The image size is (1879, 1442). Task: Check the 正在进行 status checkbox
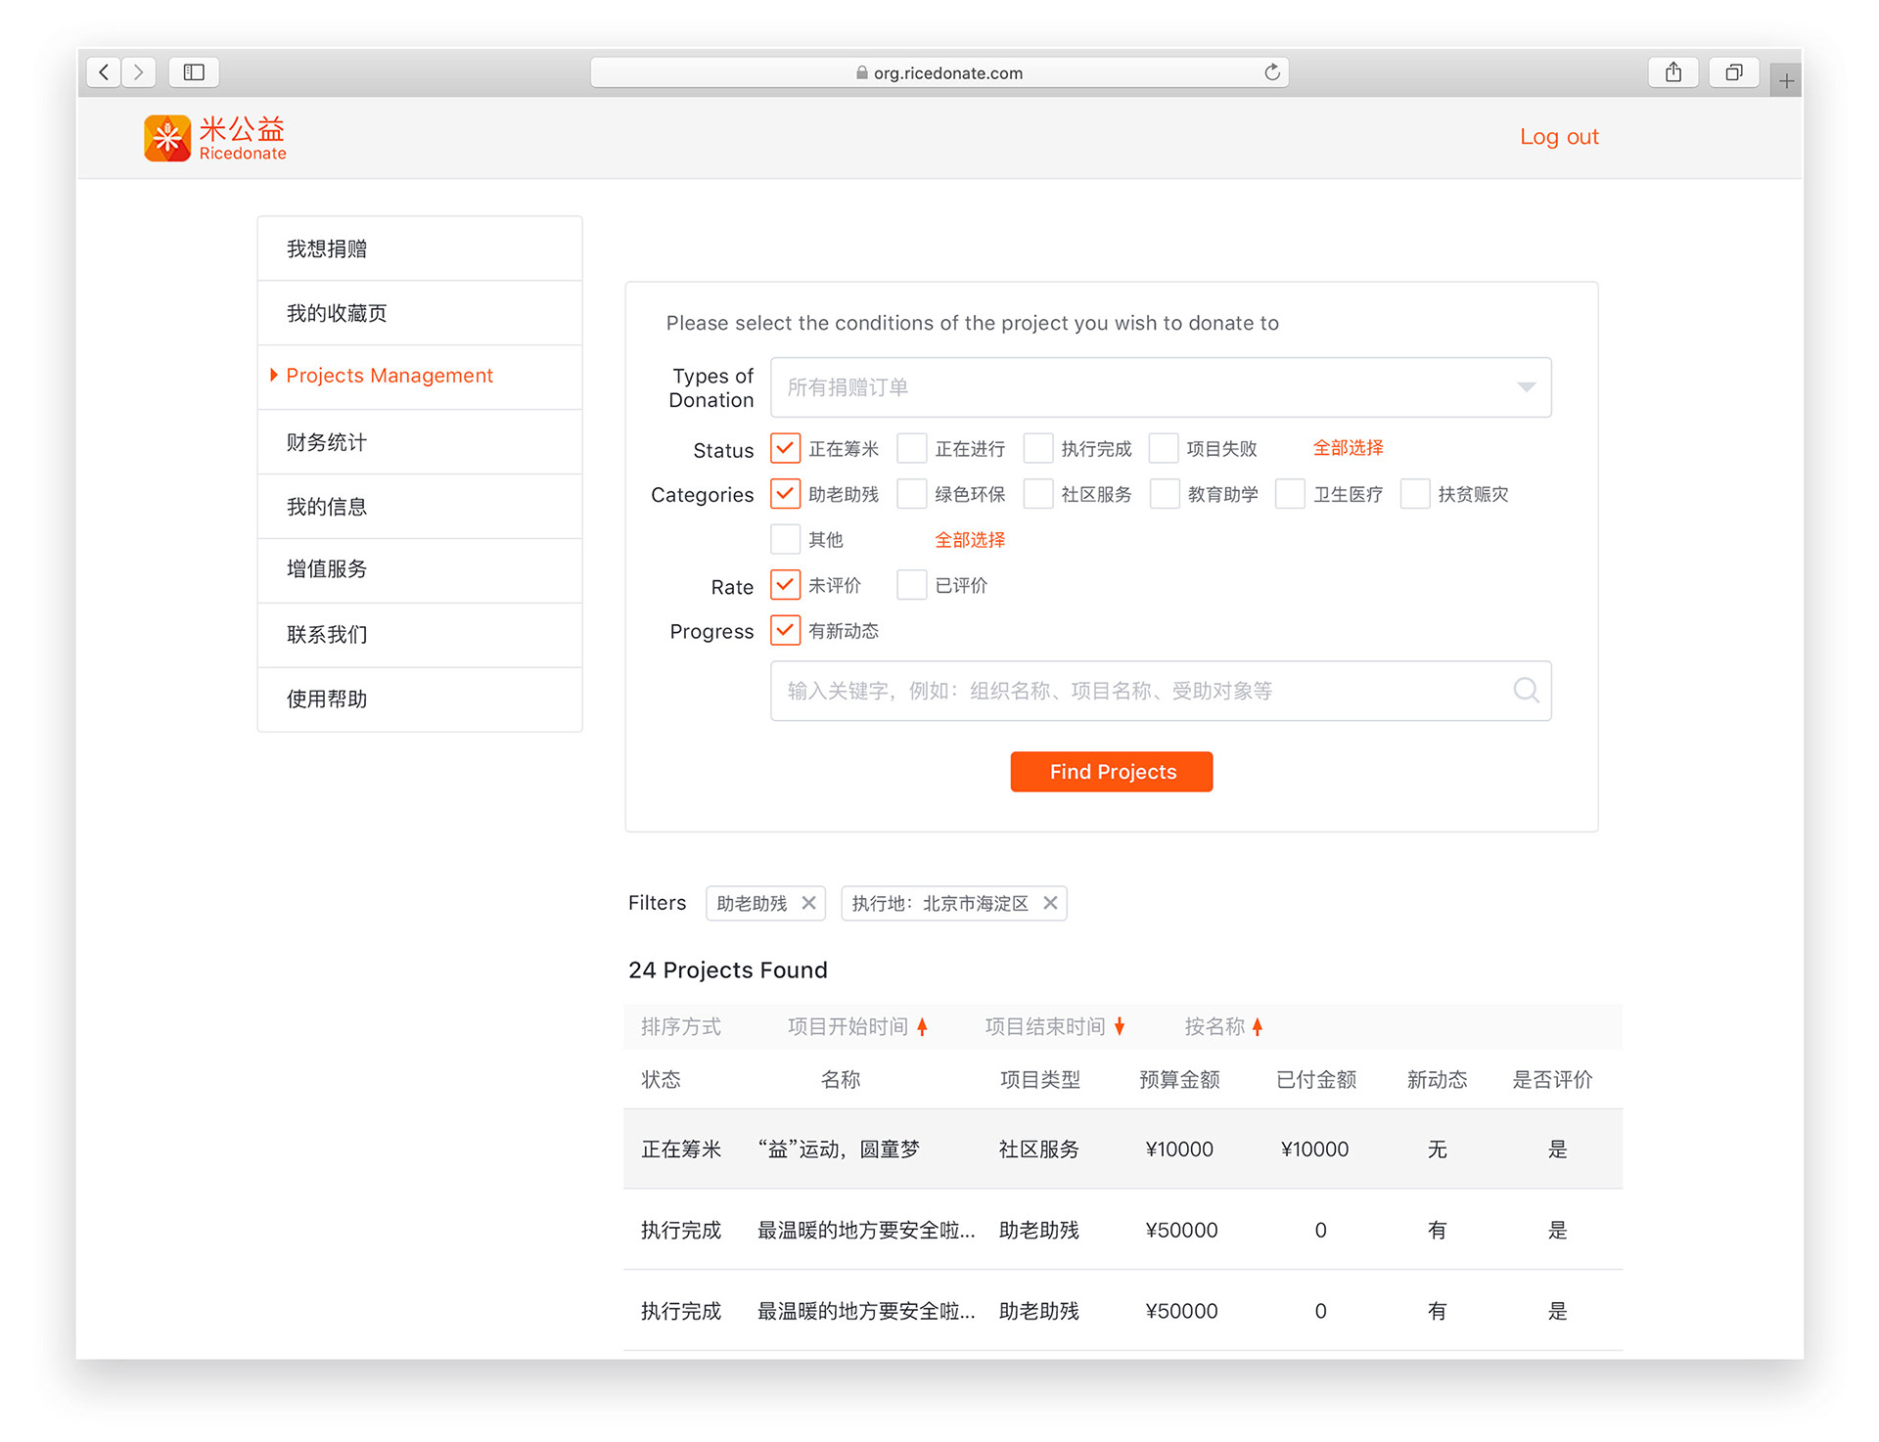[911, 448]
